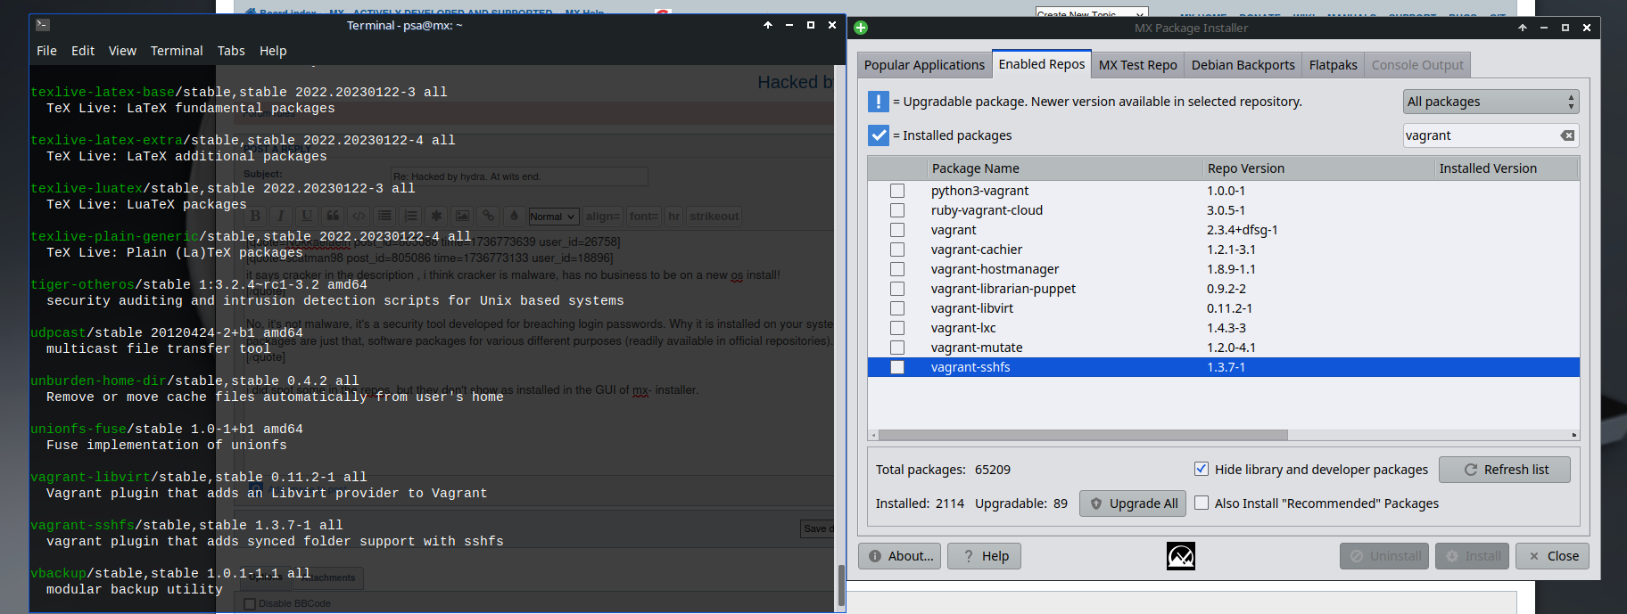Tick the checkbox for vagrant-cachier
Image resolution: width=1627 pixels, height=614 pixels.
(897, 250)
